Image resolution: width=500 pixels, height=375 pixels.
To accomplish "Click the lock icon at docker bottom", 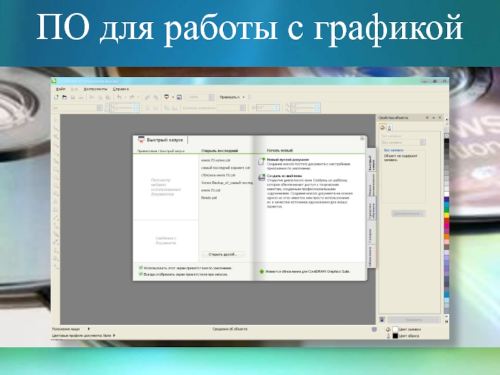I will point(382,319).
